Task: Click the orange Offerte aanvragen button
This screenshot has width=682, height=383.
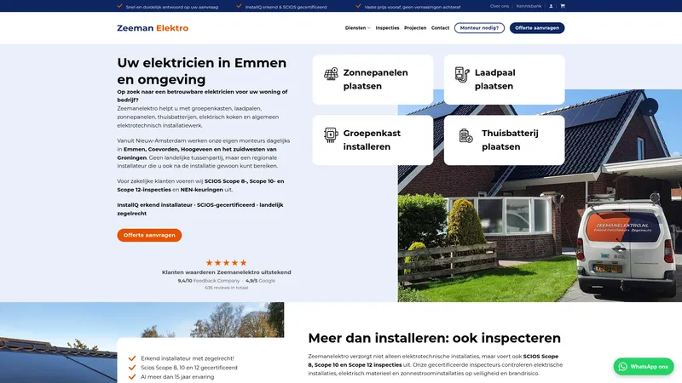Action: pyautogui.click(x=149, y=235)
